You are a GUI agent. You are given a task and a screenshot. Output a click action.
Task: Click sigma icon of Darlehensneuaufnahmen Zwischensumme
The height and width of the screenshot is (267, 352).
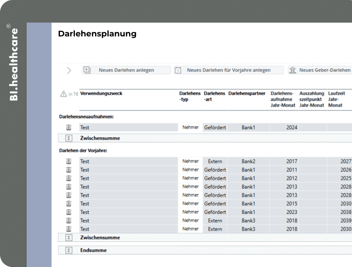69,138
